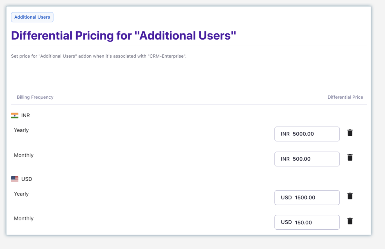The image size is (385, 249).
Task: Click the USD 150.00 price field
Action: (307, 222)
